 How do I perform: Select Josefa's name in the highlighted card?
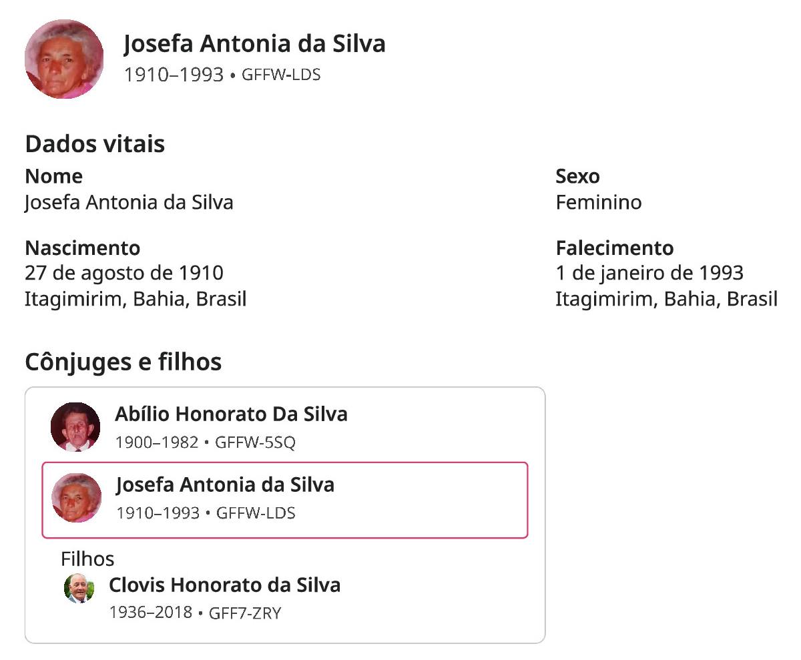pyautogui.click(x=225, y=484)
